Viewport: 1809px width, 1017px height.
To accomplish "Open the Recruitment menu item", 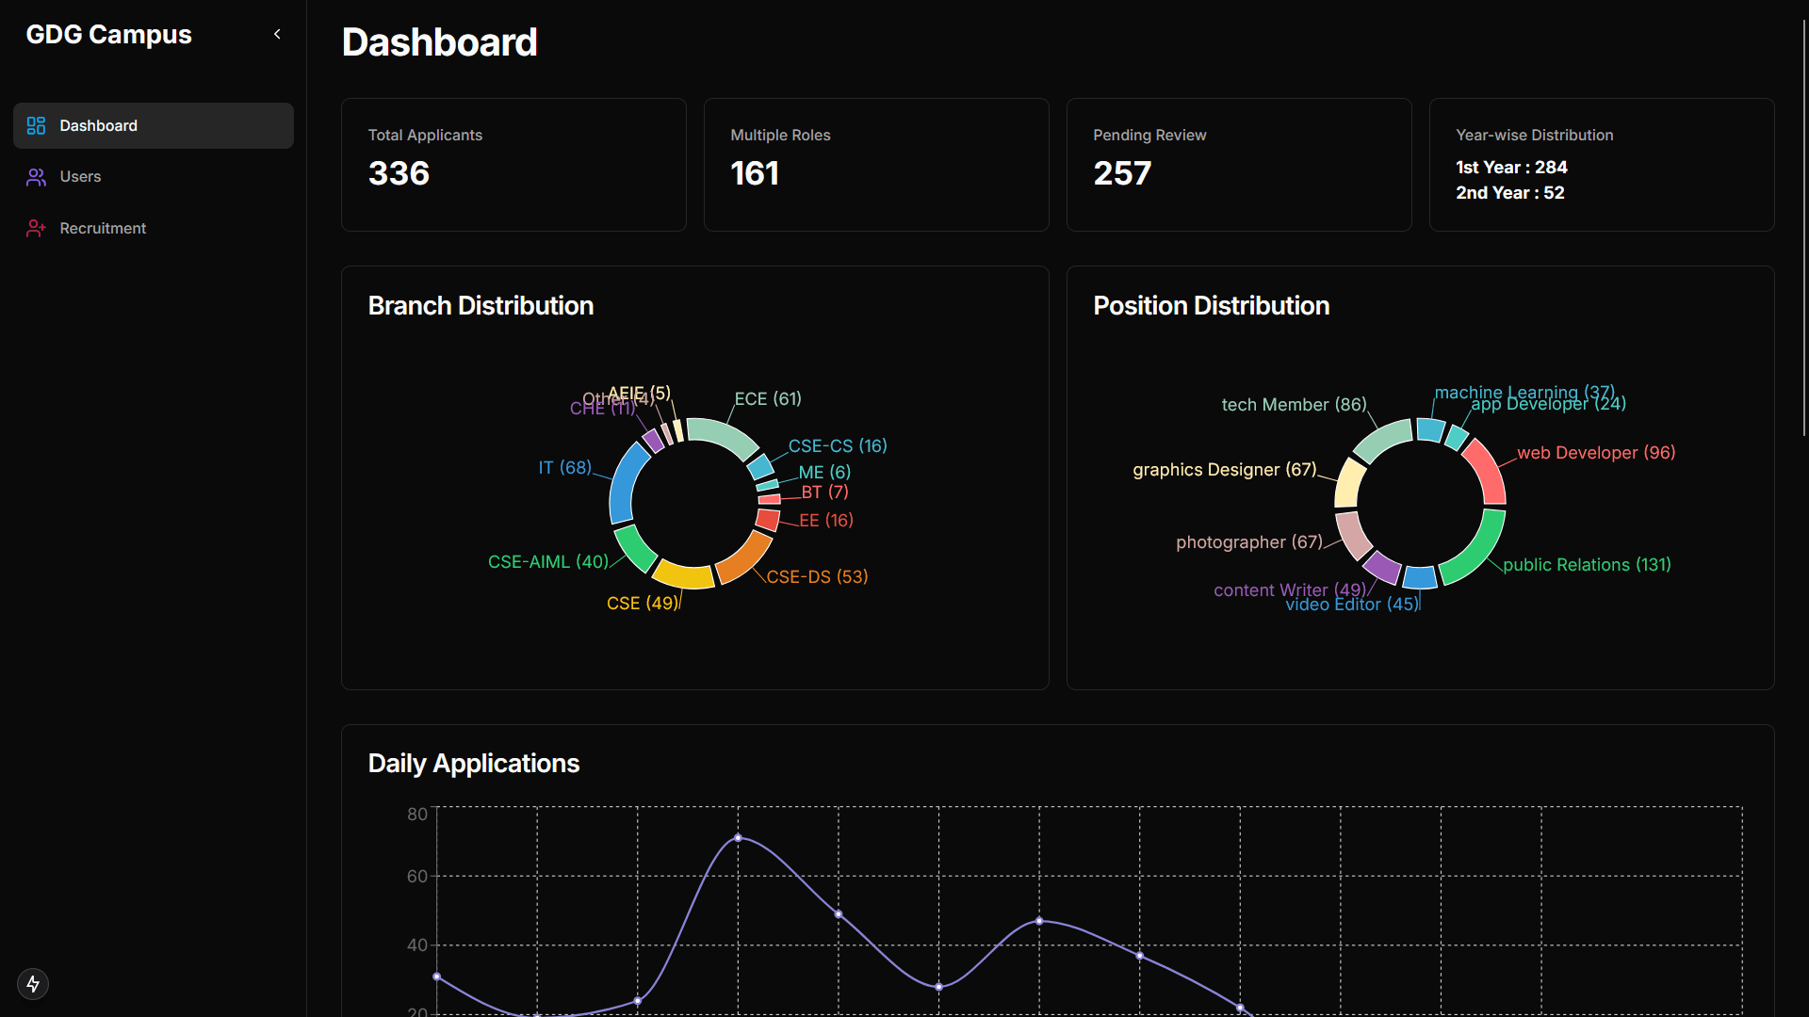I will coord(154,228).
